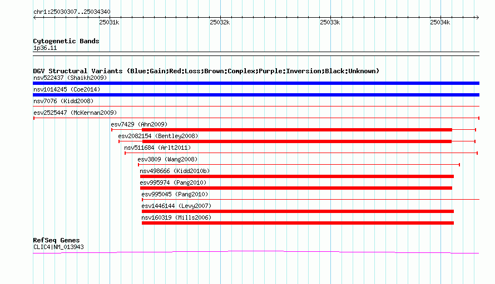Click the CLIC4|NM_013943 gene label

point(59,247)
